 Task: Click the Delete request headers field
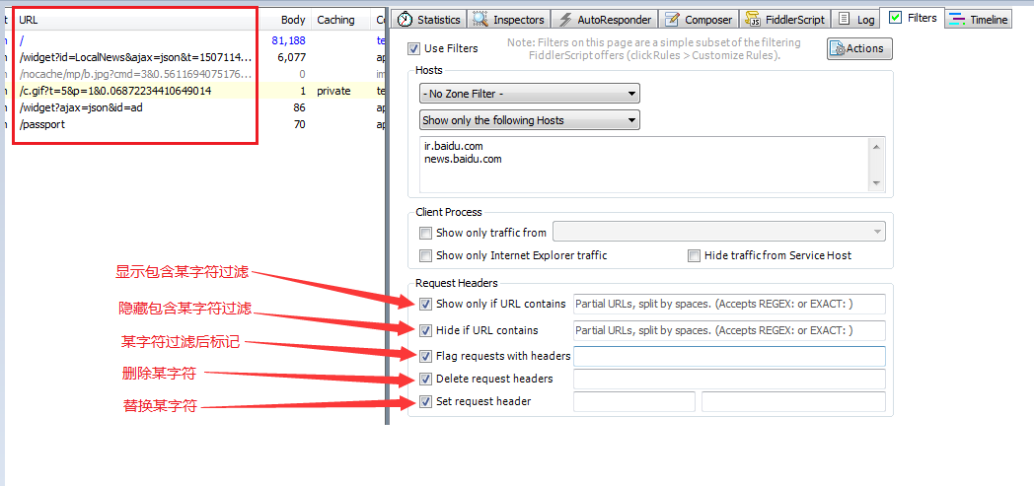729,379
